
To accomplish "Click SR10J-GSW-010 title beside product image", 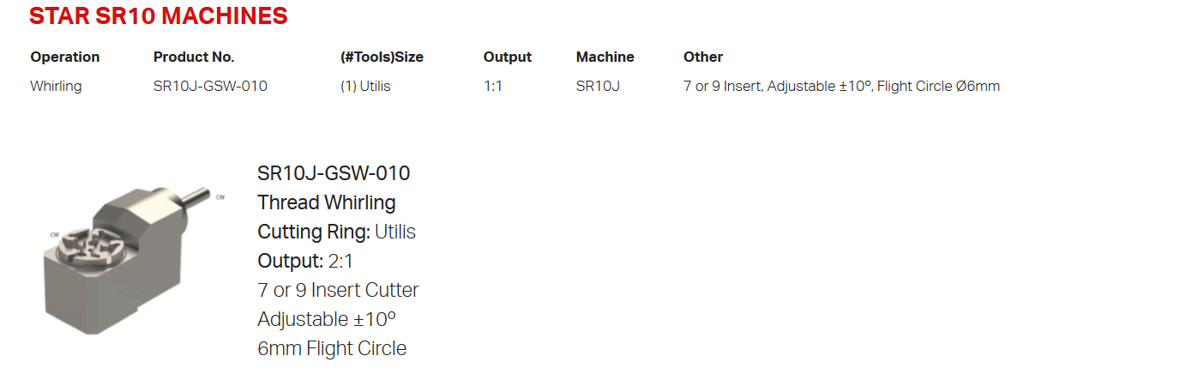I will click(334, 173).
